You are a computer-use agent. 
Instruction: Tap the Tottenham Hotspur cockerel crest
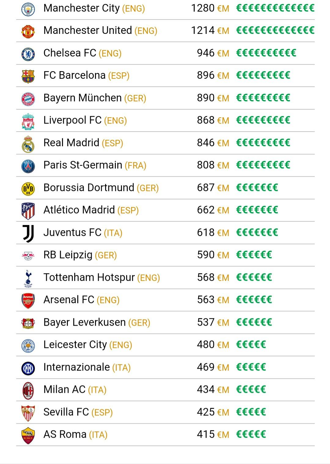coord(28,278)
